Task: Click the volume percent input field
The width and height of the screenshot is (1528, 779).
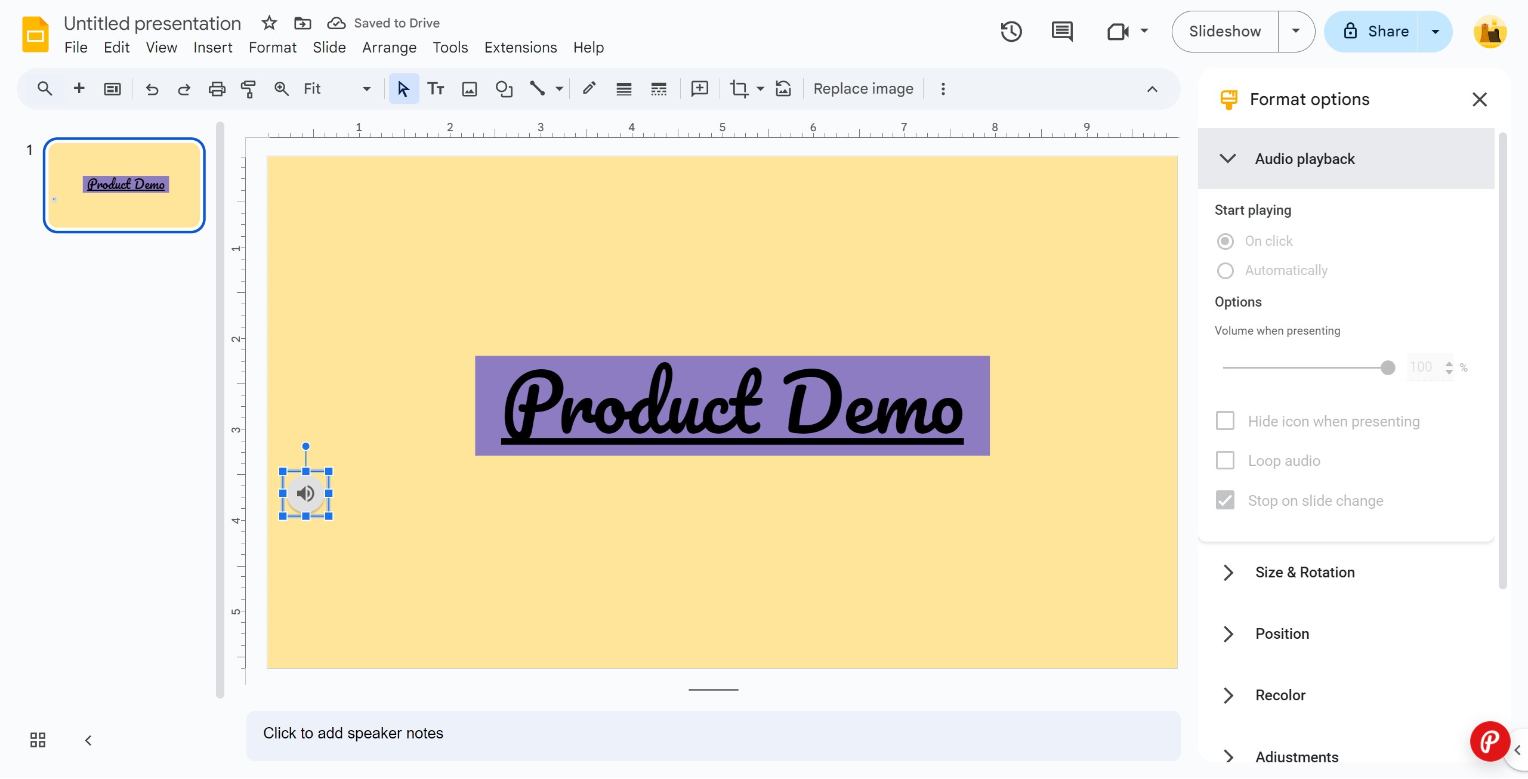Action: tap(1424, 367)
